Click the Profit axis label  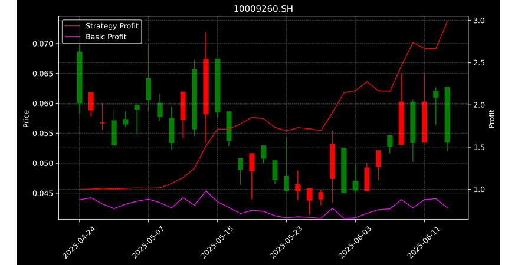point(491,118)
